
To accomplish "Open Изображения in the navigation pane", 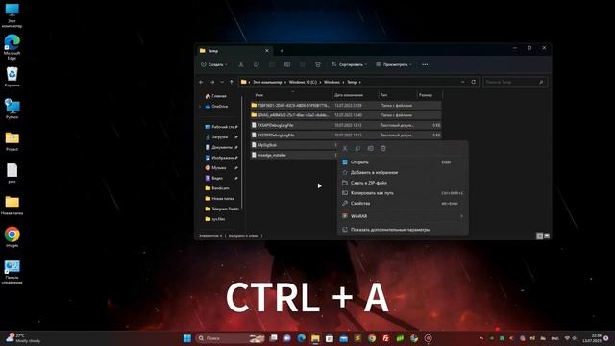I will pos(222,158).
